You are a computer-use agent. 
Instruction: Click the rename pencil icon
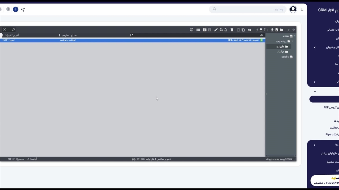click(216, 30)
